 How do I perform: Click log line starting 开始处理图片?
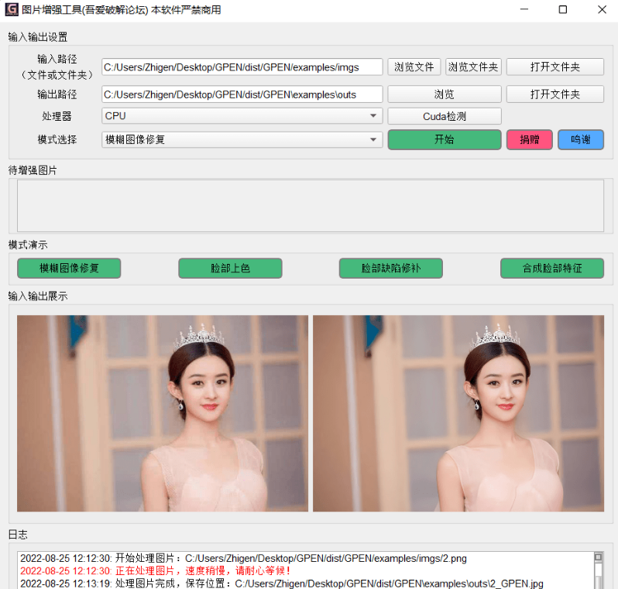click(243, 558)
